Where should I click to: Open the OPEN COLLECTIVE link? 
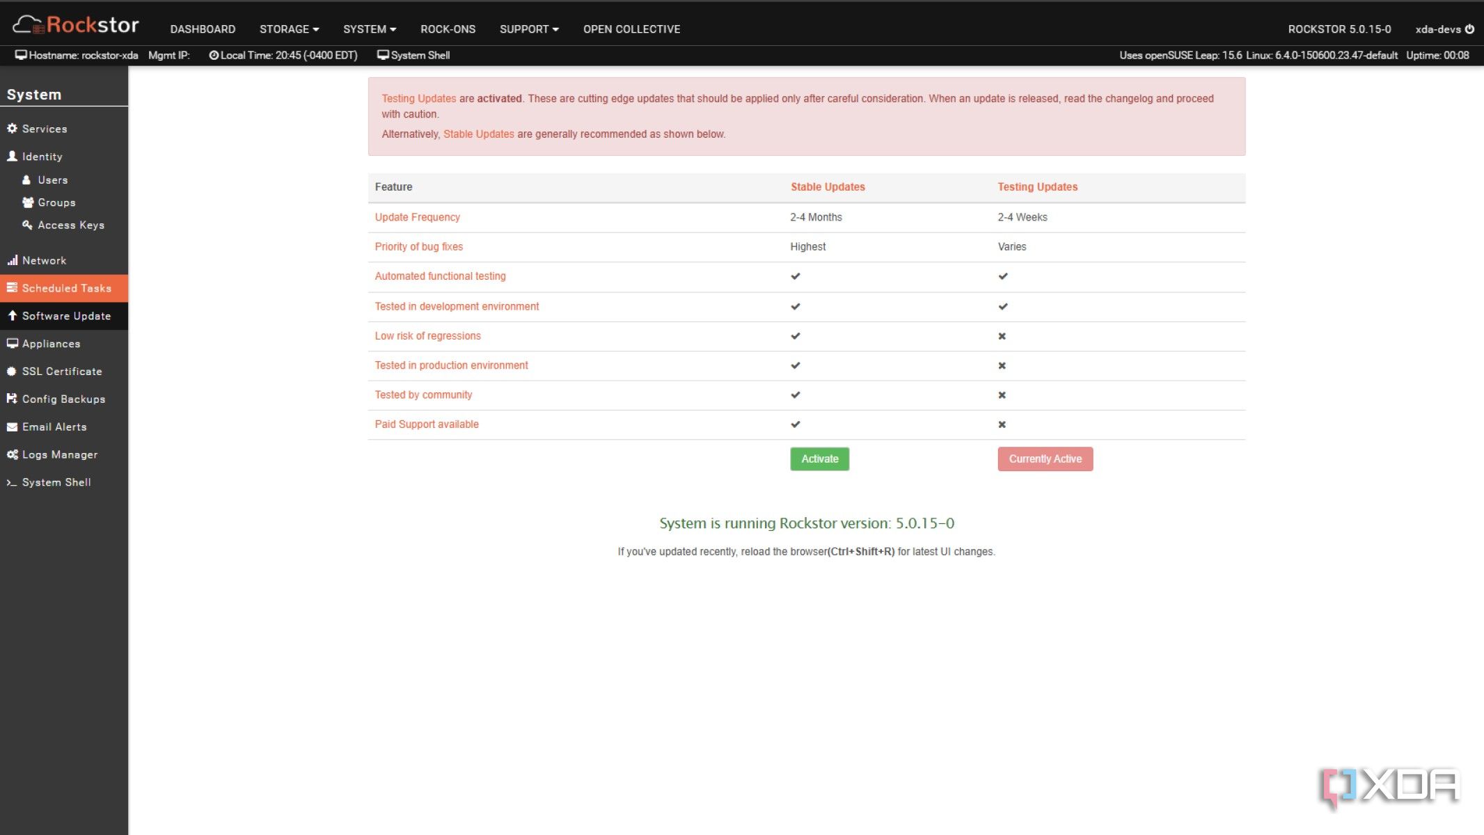[631, 29]
